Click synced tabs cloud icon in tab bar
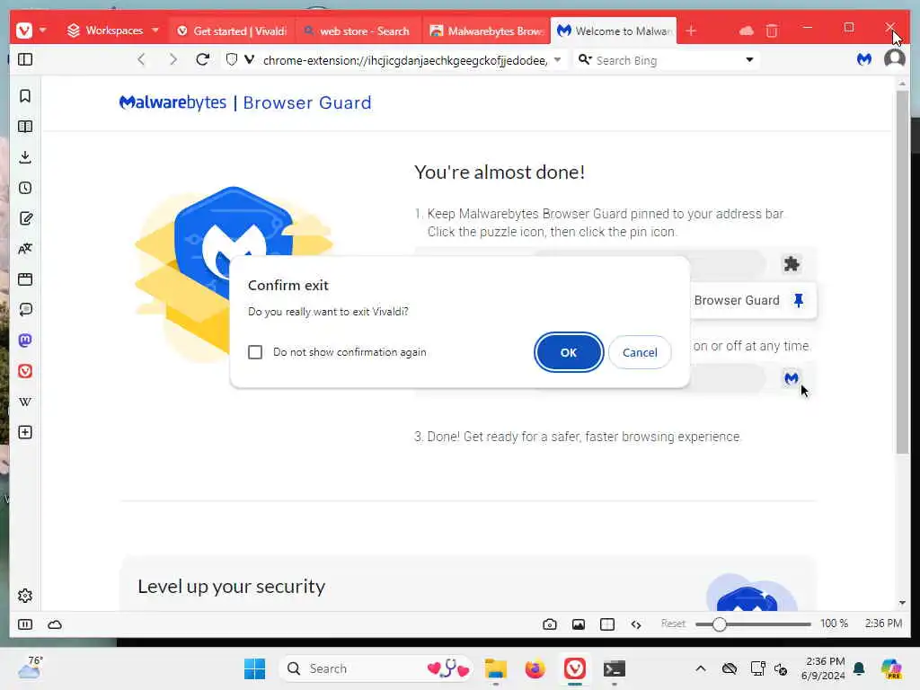Screen dimensions: 920x690 click(x=746, y=31)
